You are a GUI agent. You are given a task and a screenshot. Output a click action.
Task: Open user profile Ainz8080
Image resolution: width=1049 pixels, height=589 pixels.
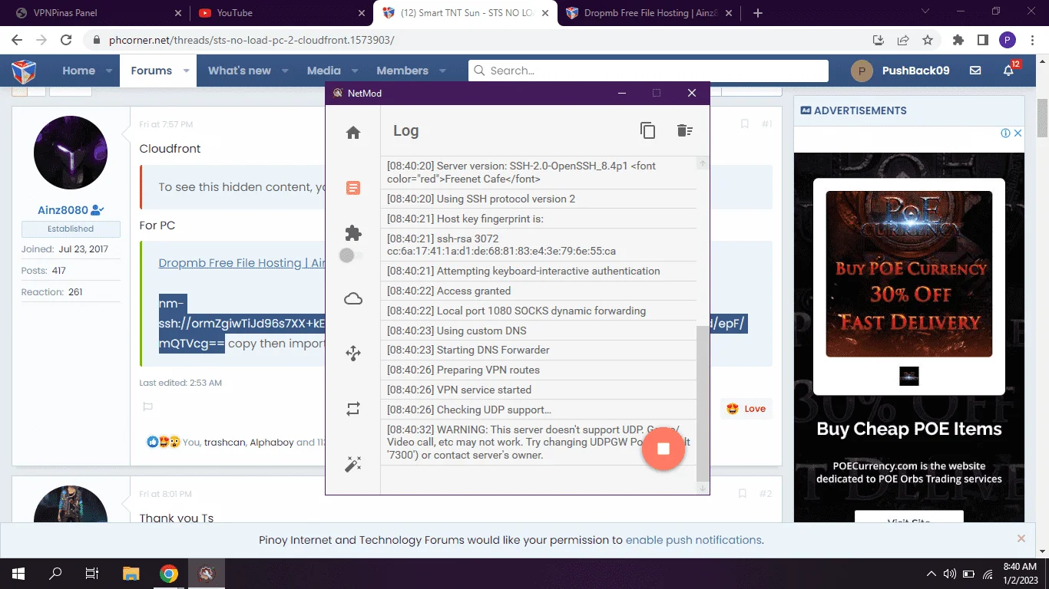click(x=63, y=210)
